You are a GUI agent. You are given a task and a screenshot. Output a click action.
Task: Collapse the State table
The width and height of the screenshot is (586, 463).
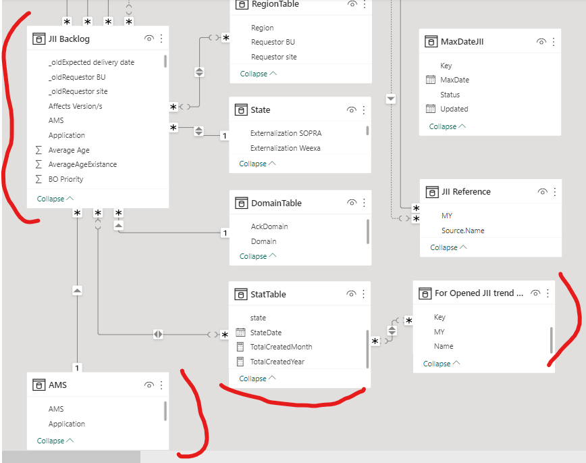pos(257,164)
